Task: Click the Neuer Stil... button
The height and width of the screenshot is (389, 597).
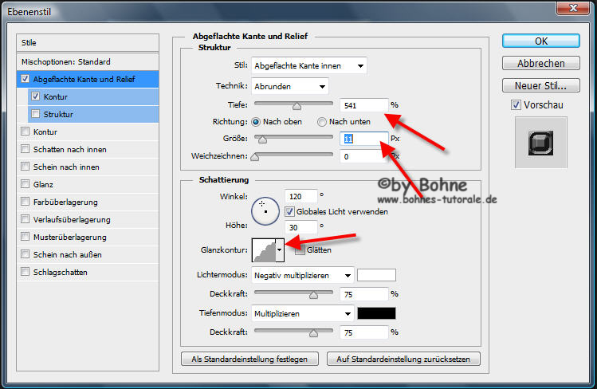Action: (541, 85)
